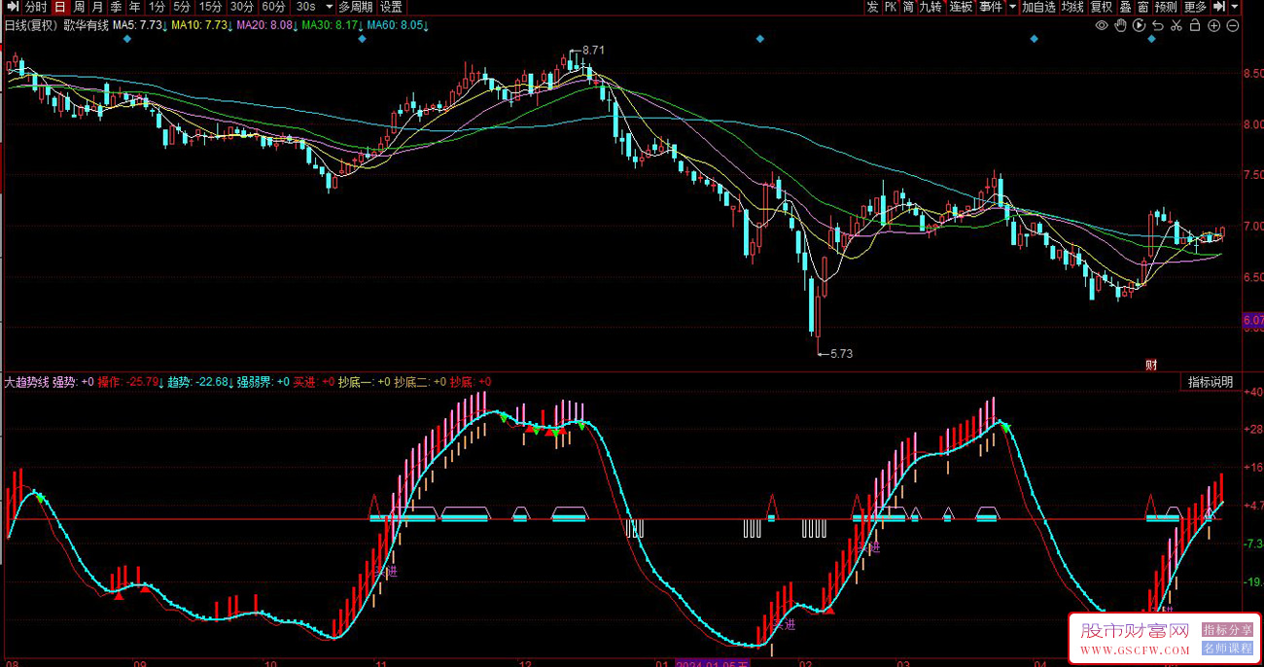
Task: Switch to 30分 period
Action: 241,7
